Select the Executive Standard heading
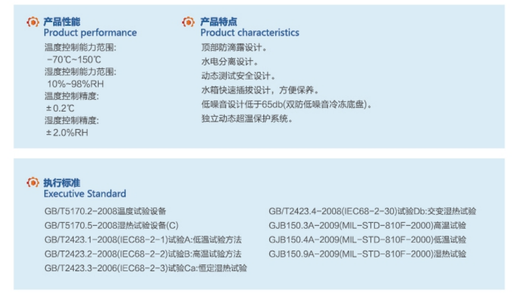 (x=85, y=193)
